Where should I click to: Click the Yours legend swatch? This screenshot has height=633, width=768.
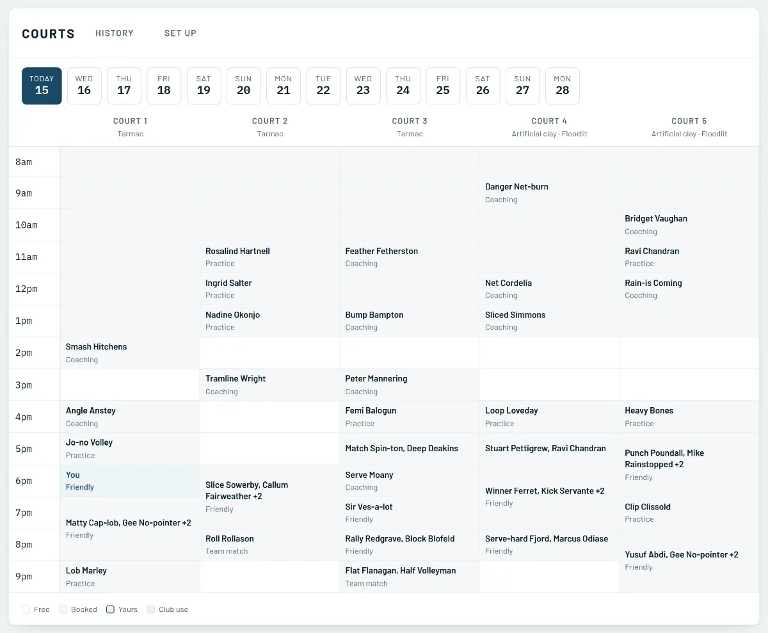[110, 609]
